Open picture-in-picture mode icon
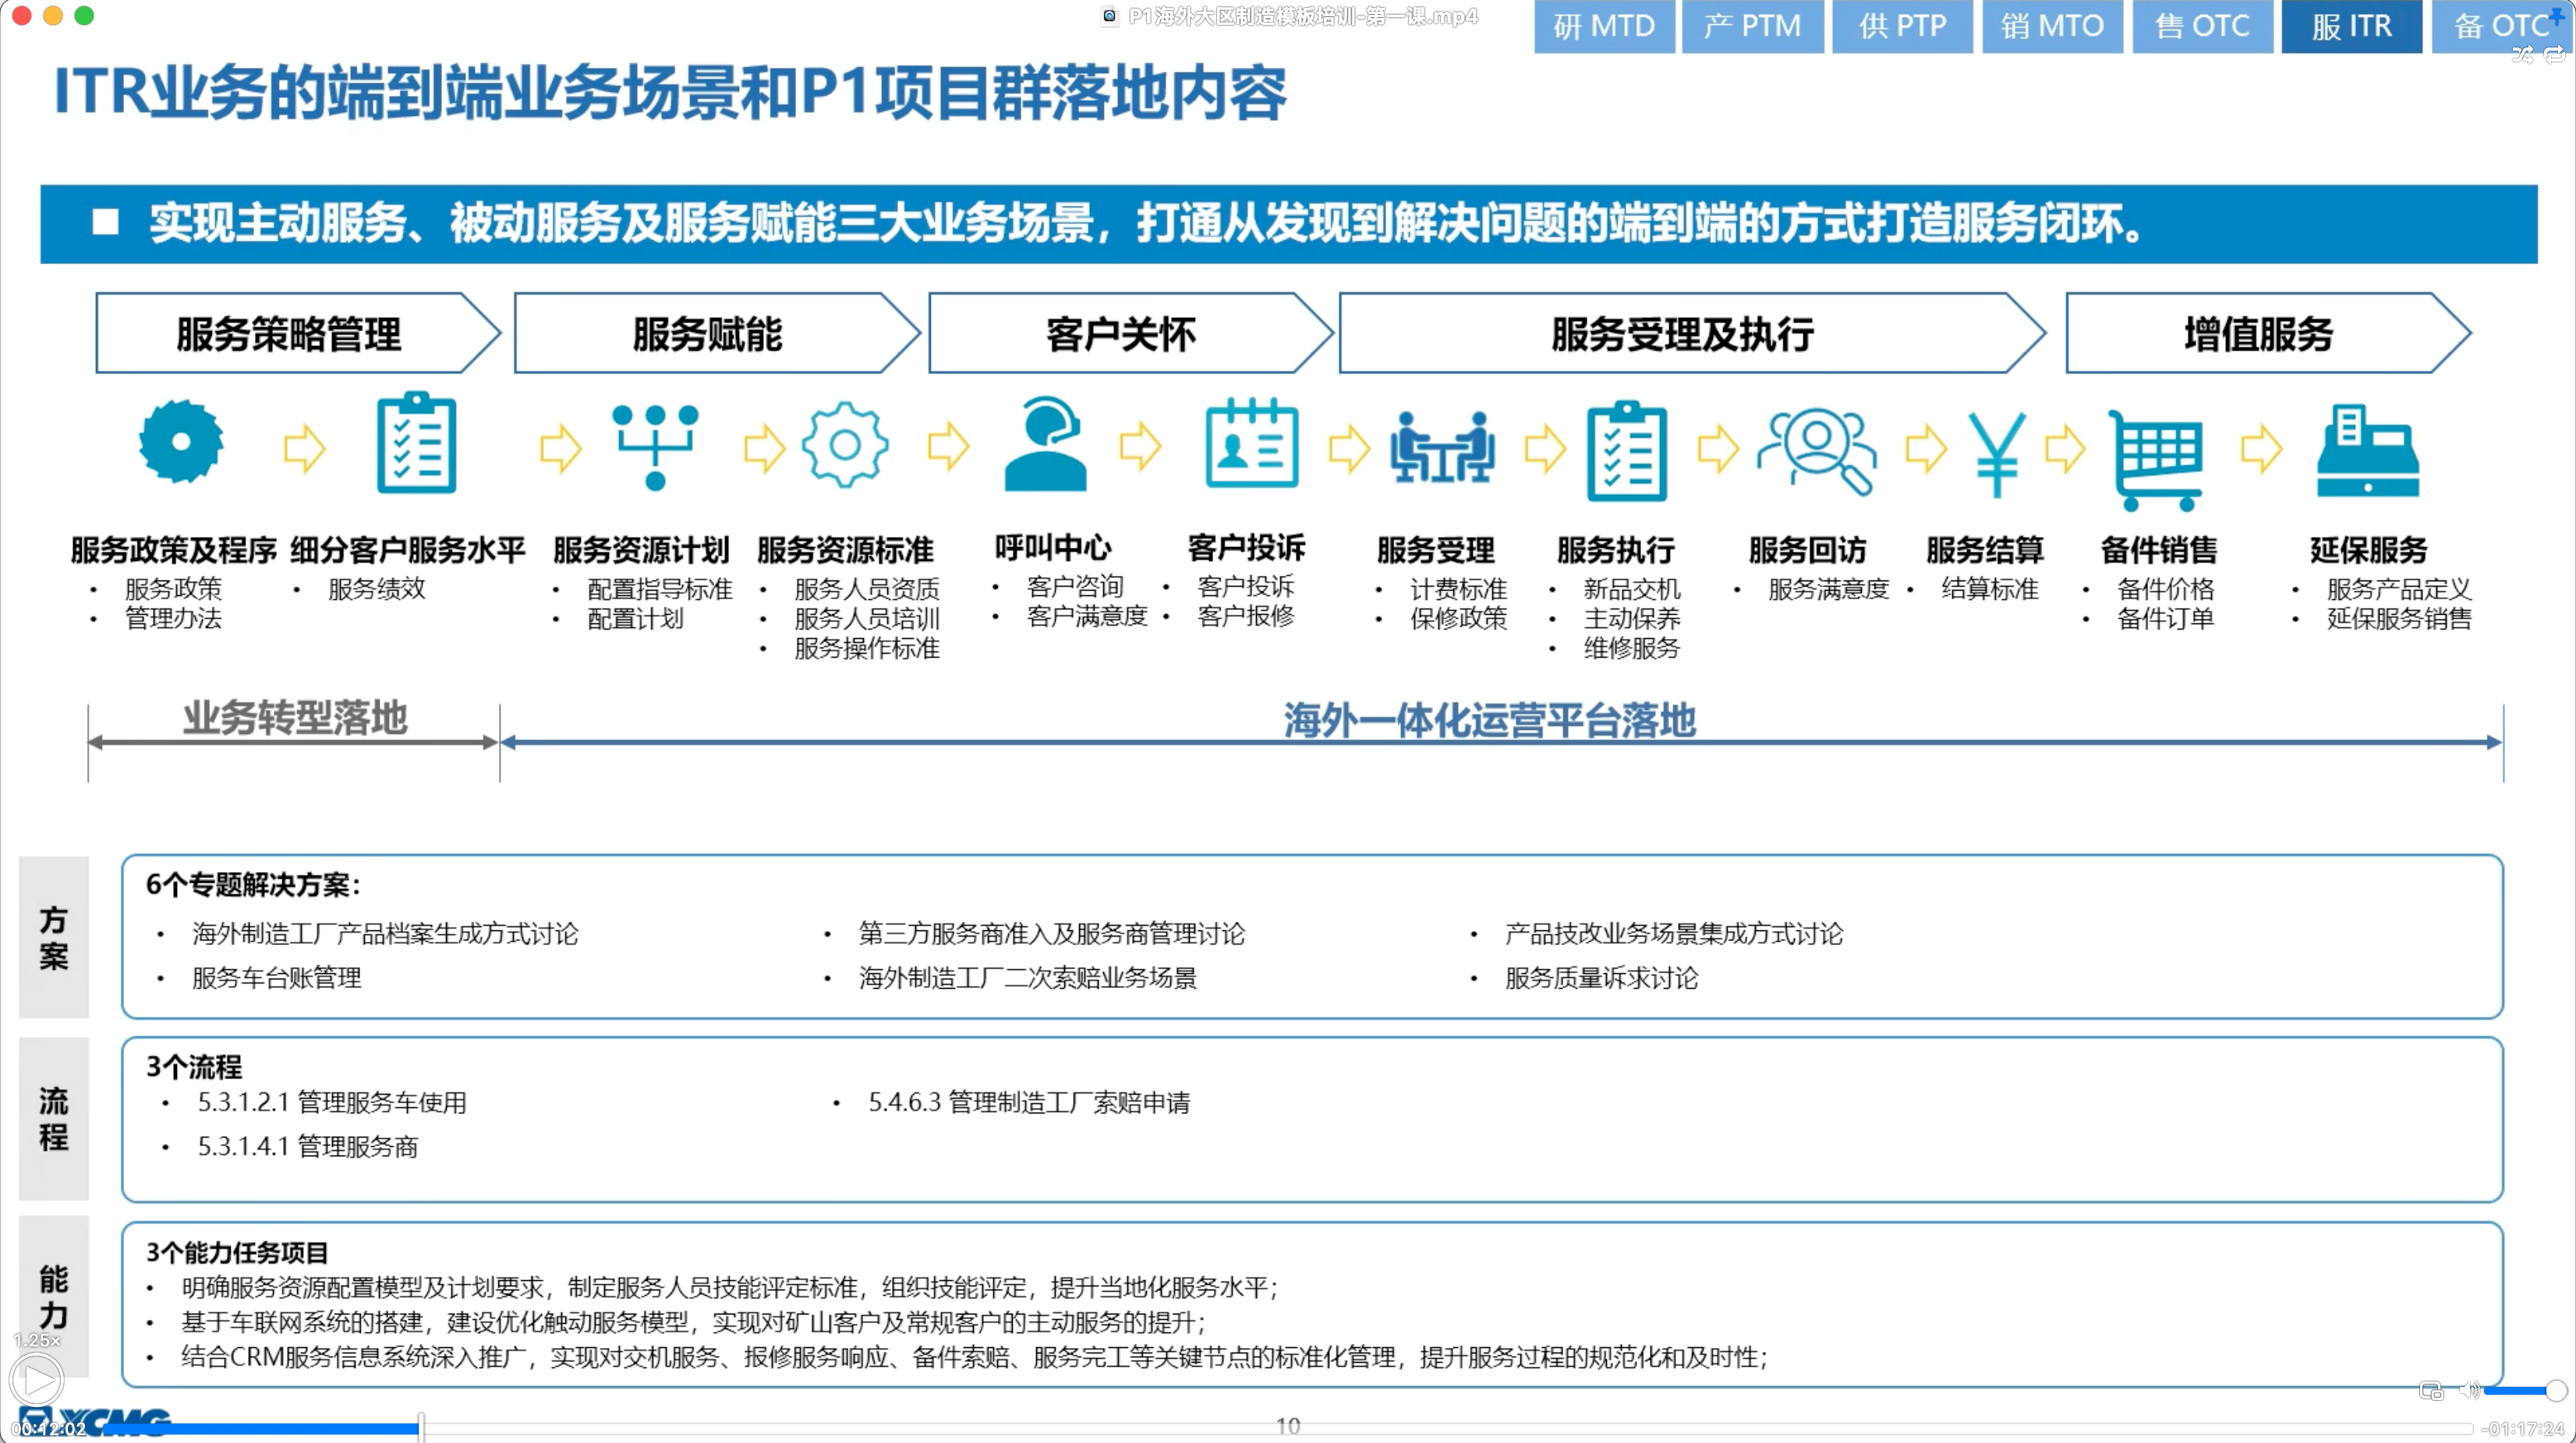 (2431, 1390)
